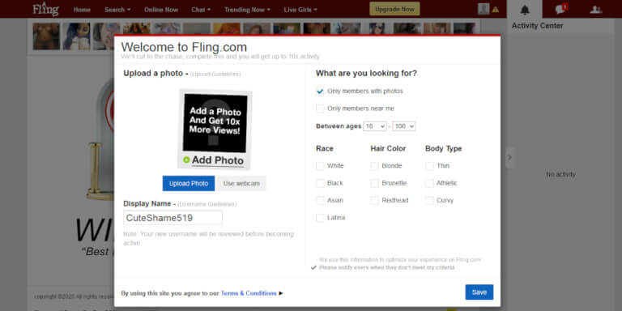The height and width of the screenshot is (311, 622).
Task: Open Online Now page
Action: (161, 10)
